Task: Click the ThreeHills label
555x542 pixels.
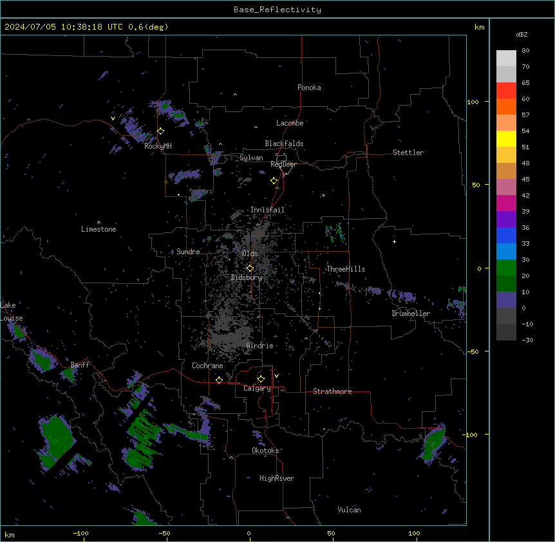Action: click(x=346, y=269)
